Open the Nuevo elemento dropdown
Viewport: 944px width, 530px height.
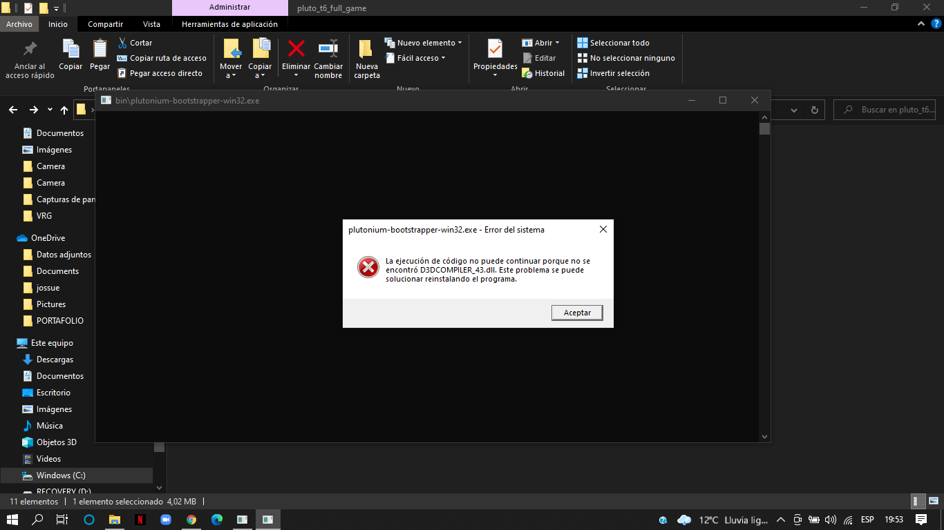(x=424, y=43)
